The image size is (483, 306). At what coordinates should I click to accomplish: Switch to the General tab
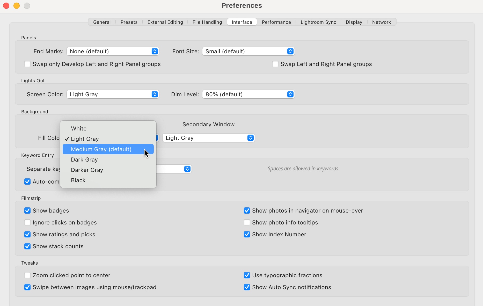tap(102, 22)
